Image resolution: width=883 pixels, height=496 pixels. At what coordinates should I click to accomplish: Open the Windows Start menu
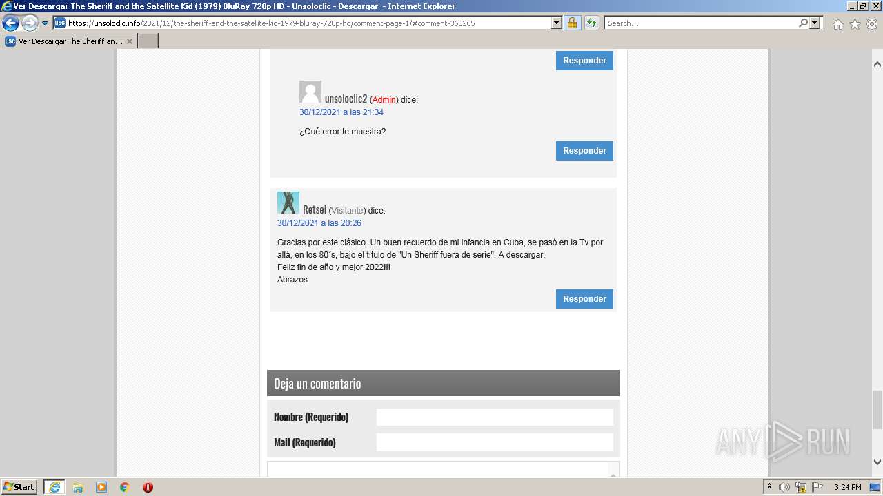(x=19, y=487)
